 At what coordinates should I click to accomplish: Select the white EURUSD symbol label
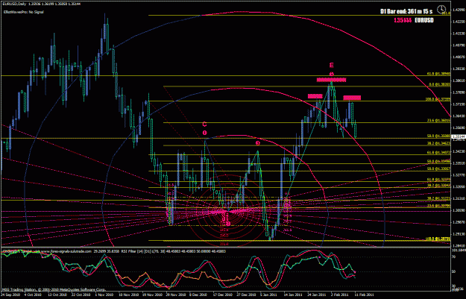tap(424, 20)
